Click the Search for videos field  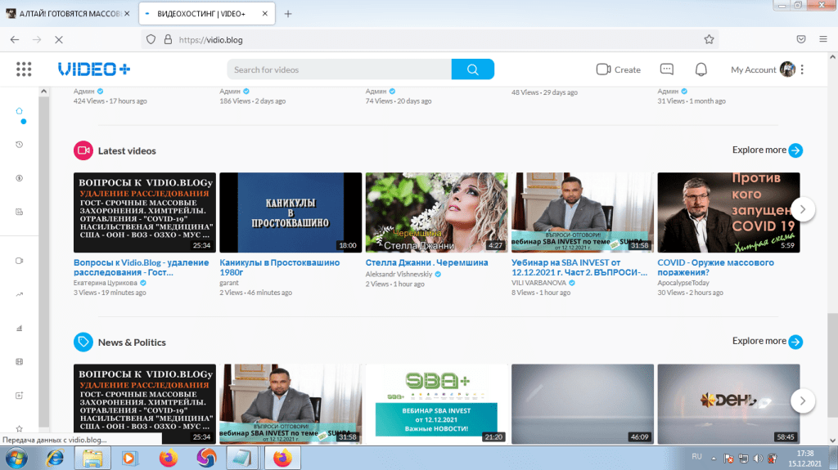338,69
